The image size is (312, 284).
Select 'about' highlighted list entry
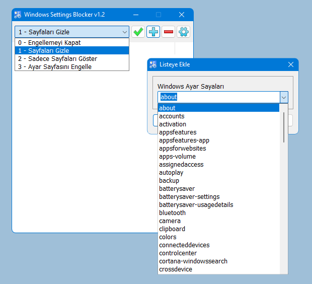(219, 108)
